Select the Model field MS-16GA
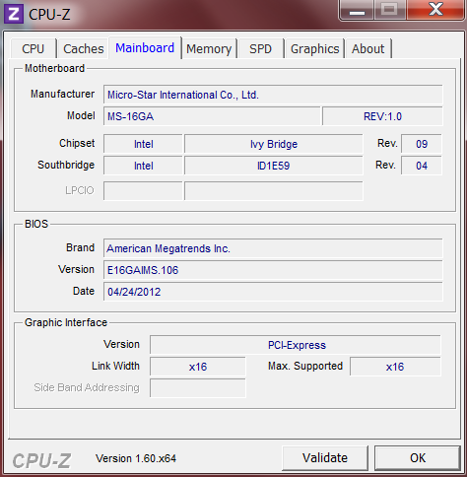 (x=212, y=116)
